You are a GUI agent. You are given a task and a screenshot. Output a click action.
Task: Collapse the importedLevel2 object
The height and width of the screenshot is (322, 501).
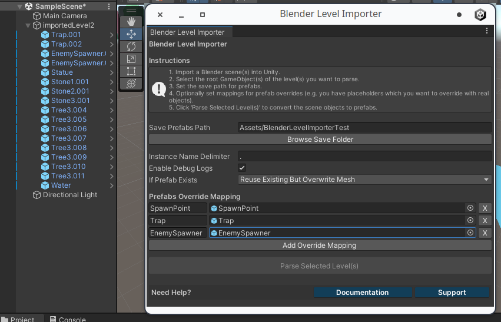(28, 25)
